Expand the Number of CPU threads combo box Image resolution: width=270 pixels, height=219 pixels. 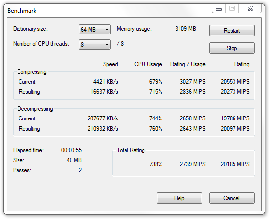point(95,45)
